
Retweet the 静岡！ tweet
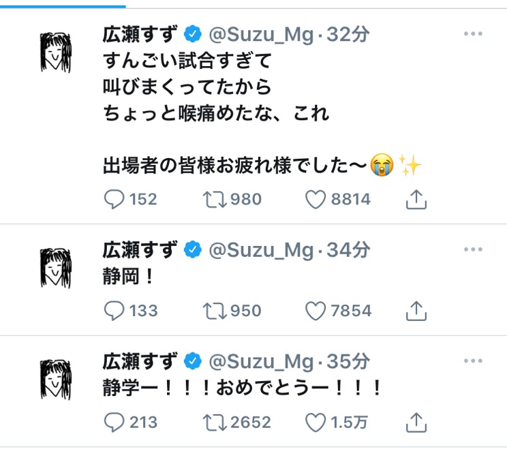pyautogui.click(x=215, y=311)
